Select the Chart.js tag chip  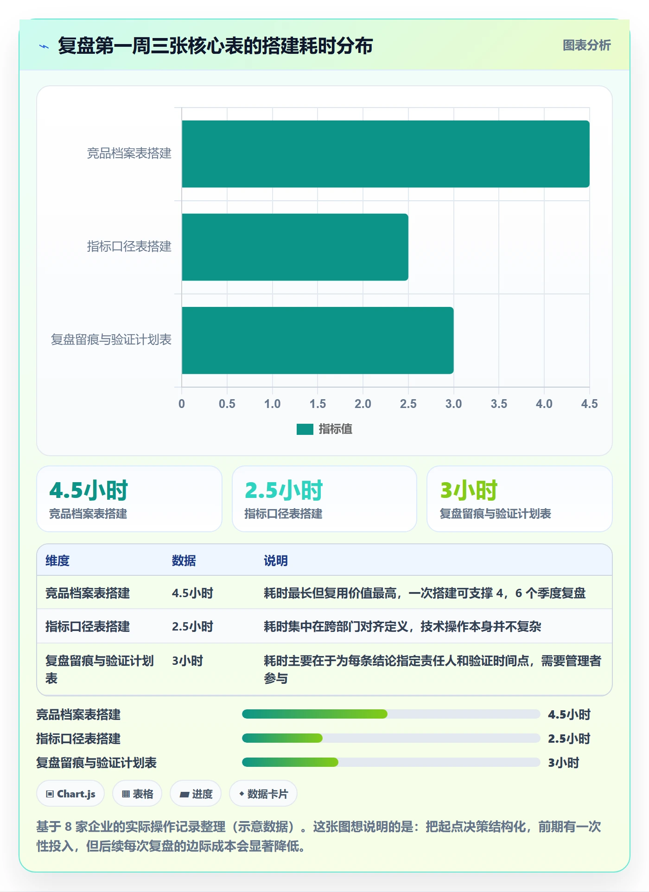pyautogui.click(x=70, y=794)
